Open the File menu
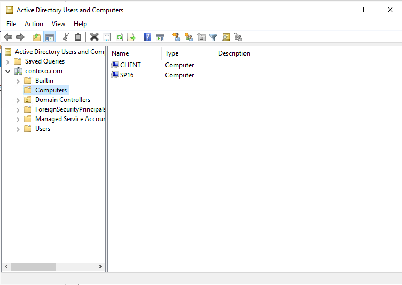 click(11, 24)
